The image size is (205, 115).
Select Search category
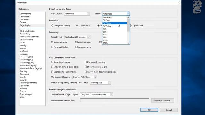coord(23,77)
